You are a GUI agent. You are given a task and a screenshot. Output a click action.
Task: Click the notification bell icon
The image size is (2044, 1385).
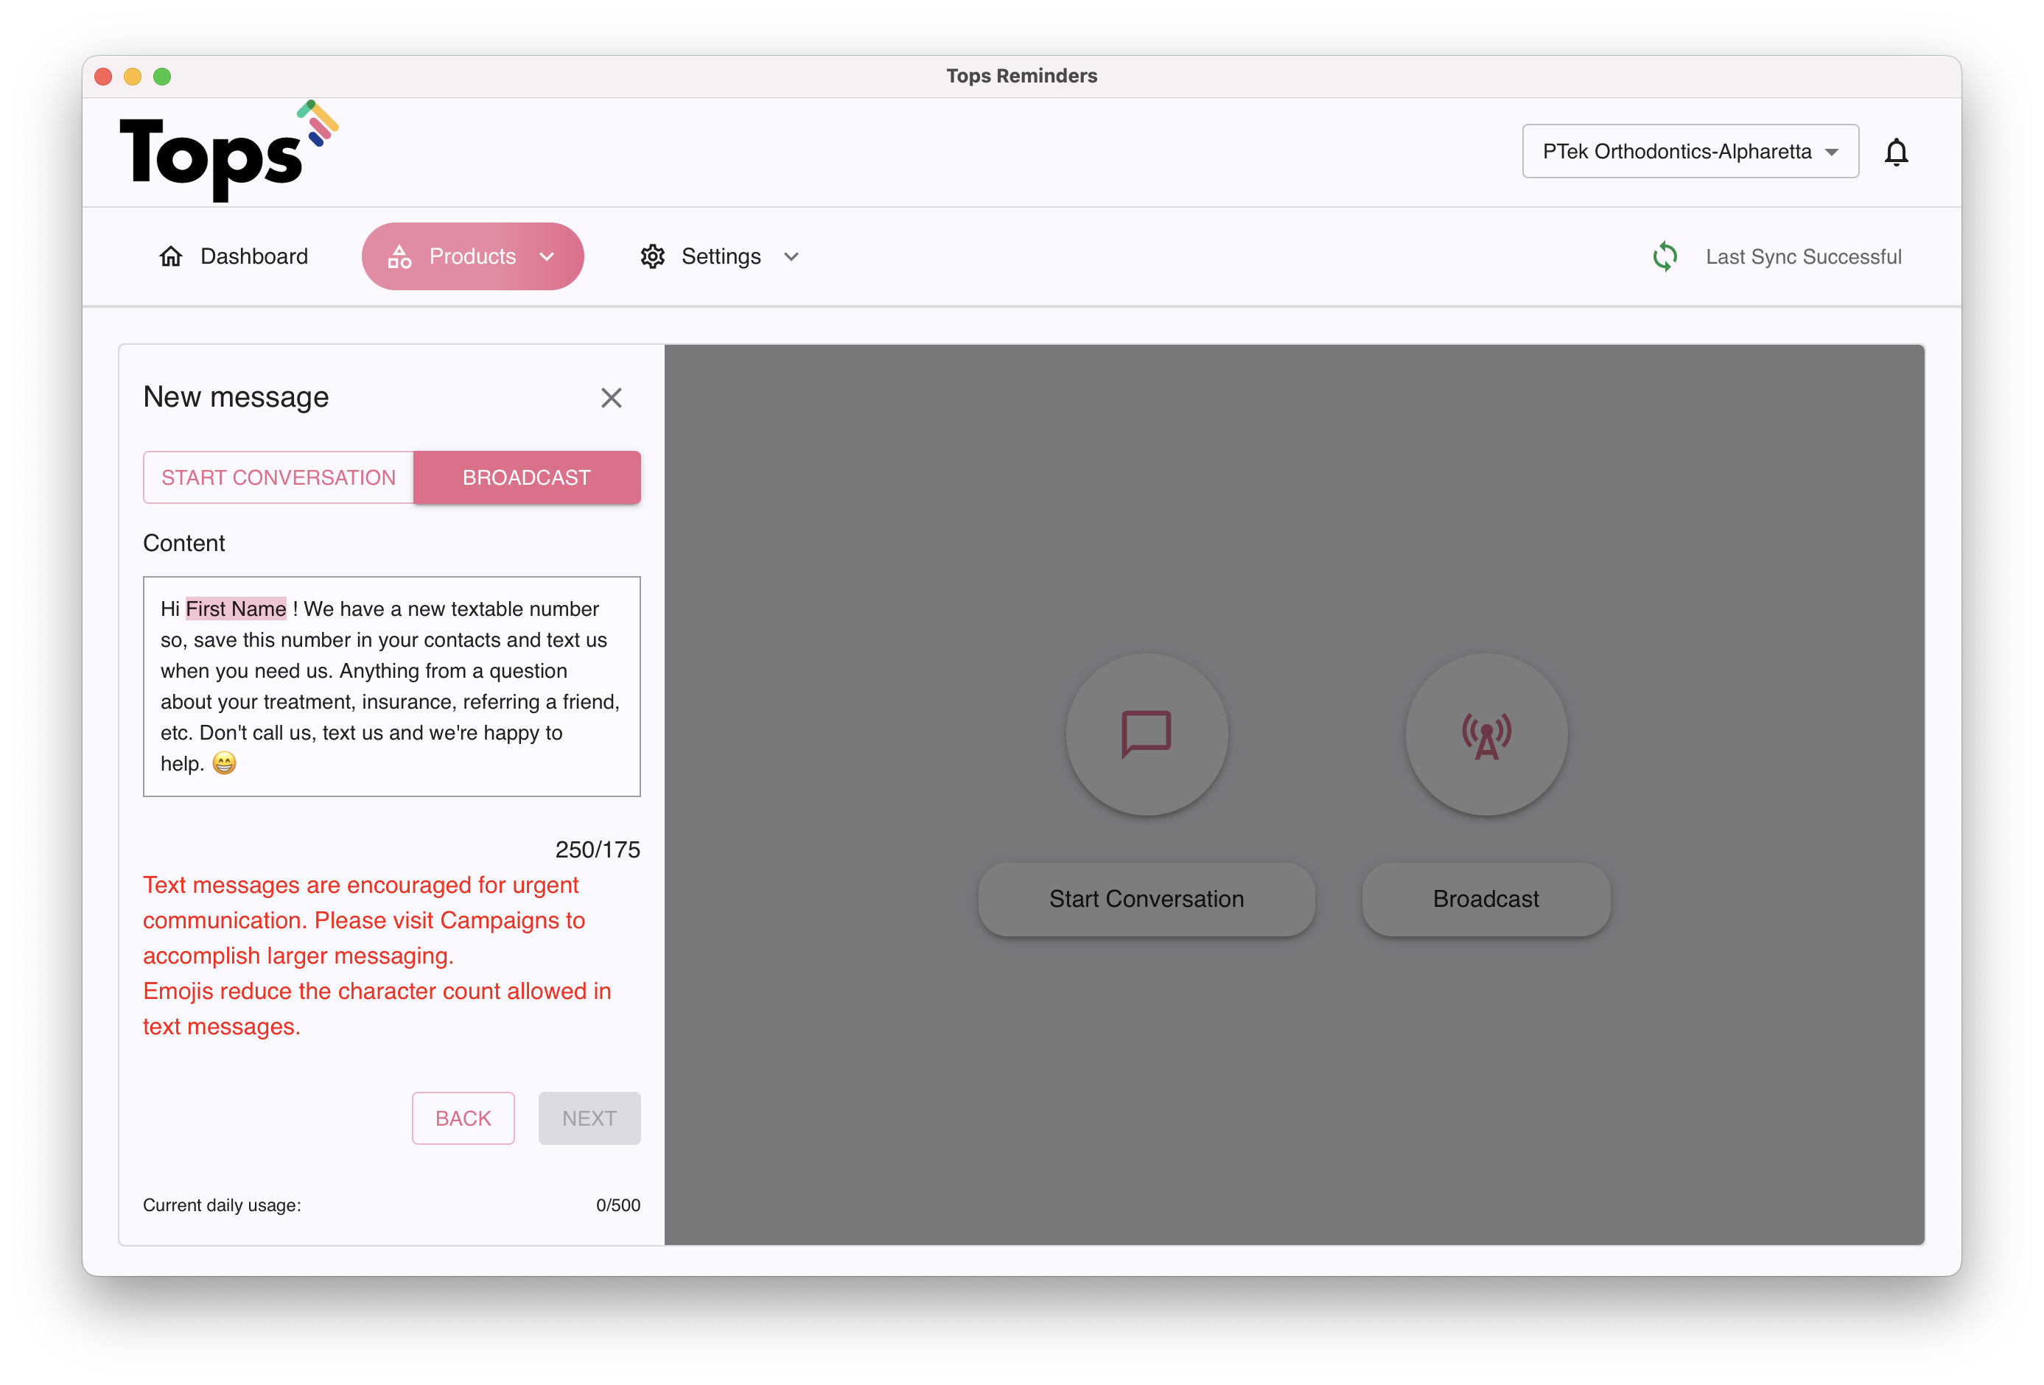[x=1895, y=152]
